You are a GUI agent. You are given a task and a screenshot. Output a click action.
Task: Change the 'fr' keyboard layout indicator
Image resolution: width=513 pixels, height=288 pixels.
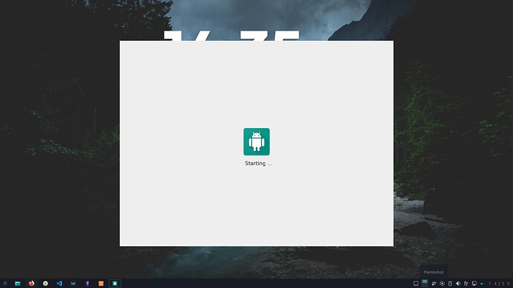click(466, 284)
